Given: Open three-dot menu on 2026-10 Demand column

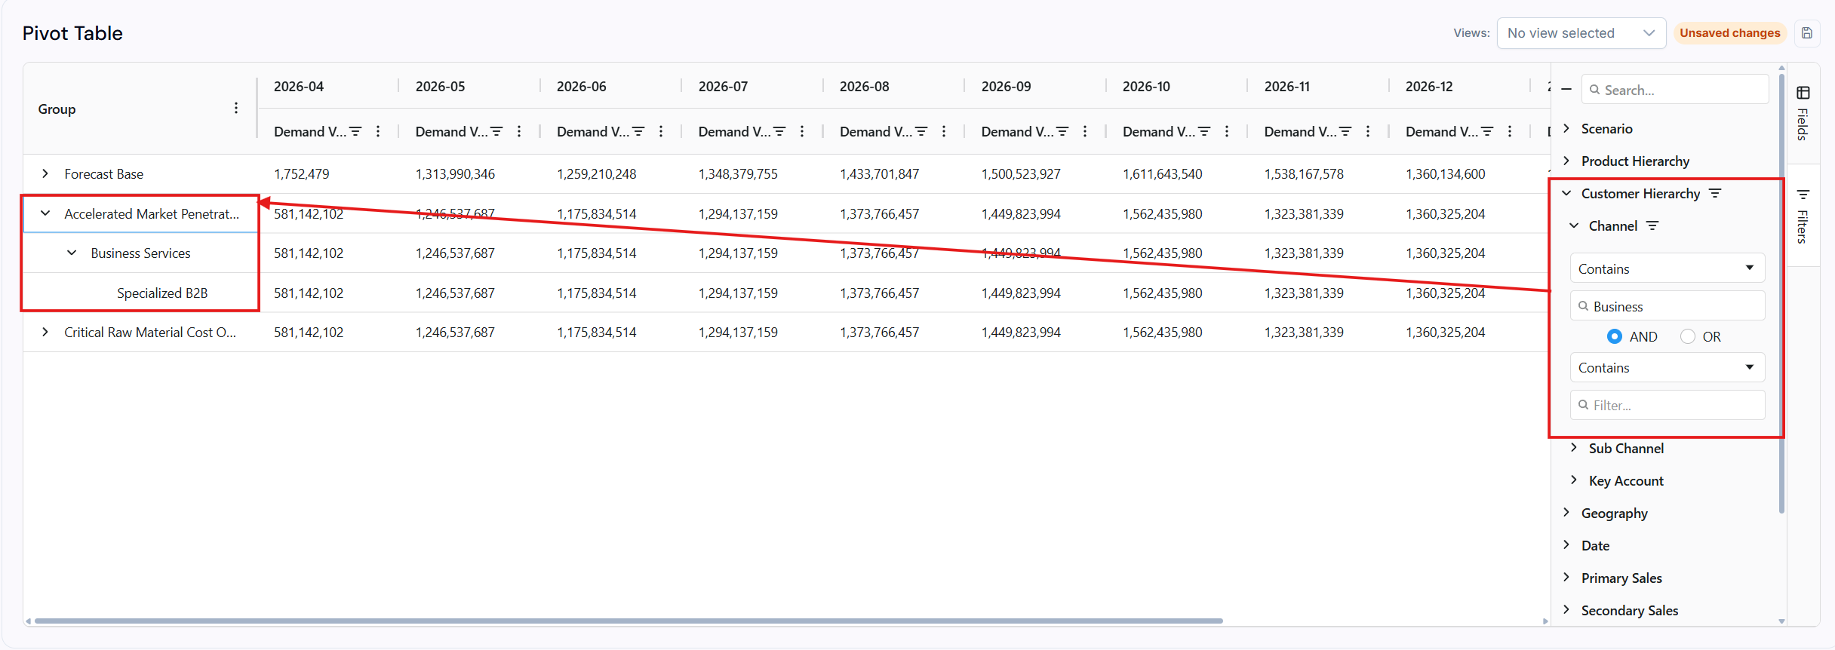Looking at the screenshot, I should tap(1227, 131).
